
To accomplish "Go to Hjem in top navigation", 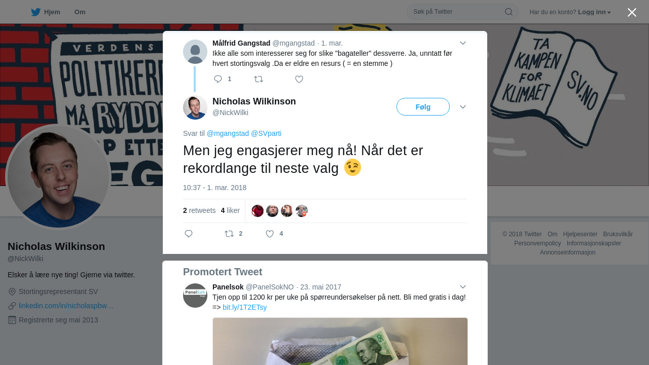I will tap(52, 12).
